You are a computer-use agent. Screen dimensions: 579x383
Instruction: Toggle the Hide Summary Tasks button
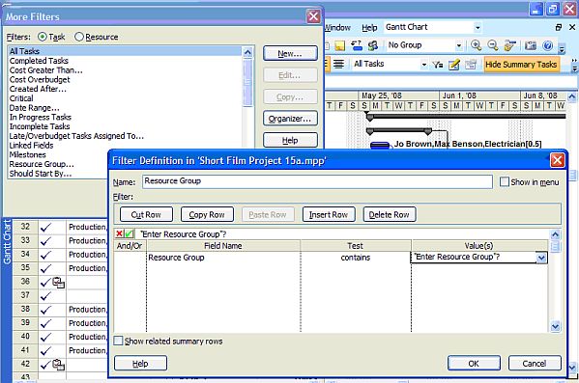(521, 65)
